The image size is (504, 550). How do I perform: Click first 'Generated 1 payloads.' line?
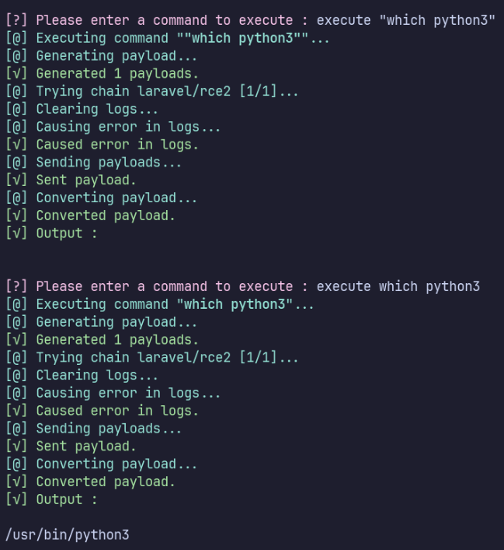pyautogui.click(x=116, y=73)
